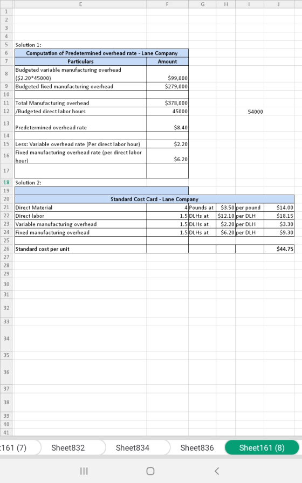Click the 'Computation of Predetermined overhead rate' title cell
Image resolution: width=302 pixels, height=483 pixels.
(x=101, y=53)
